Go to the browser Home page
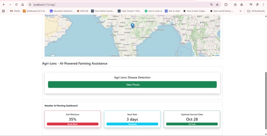 click(x=23, y=5)
